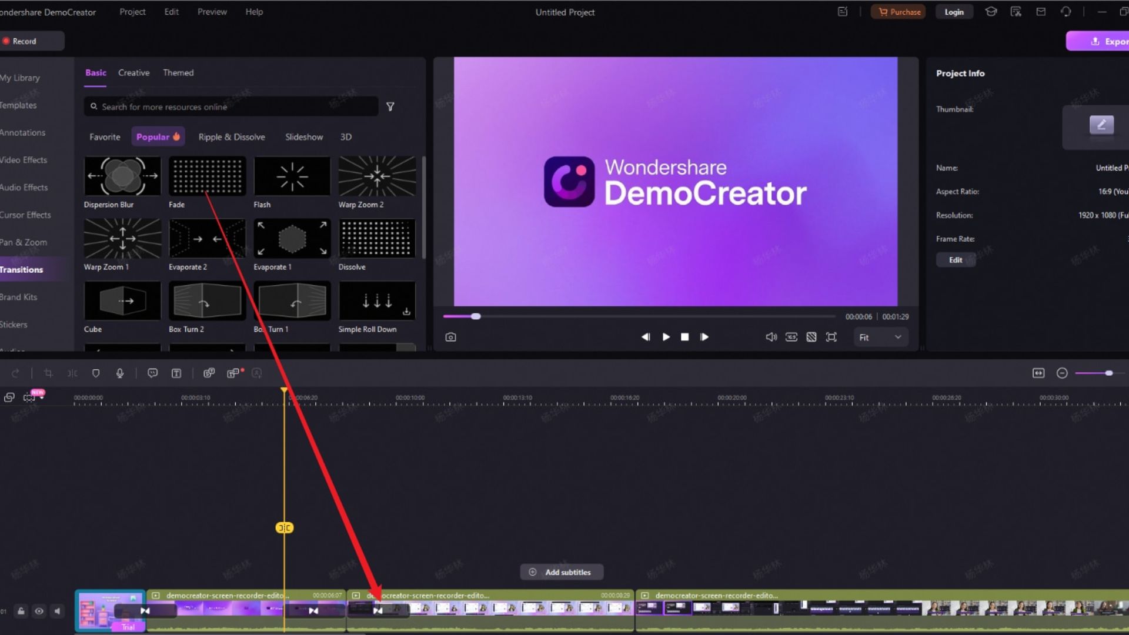The width and height of the screenshot is (1129, 635).
Task: Open the Project menu
Action: click(132, 12)
